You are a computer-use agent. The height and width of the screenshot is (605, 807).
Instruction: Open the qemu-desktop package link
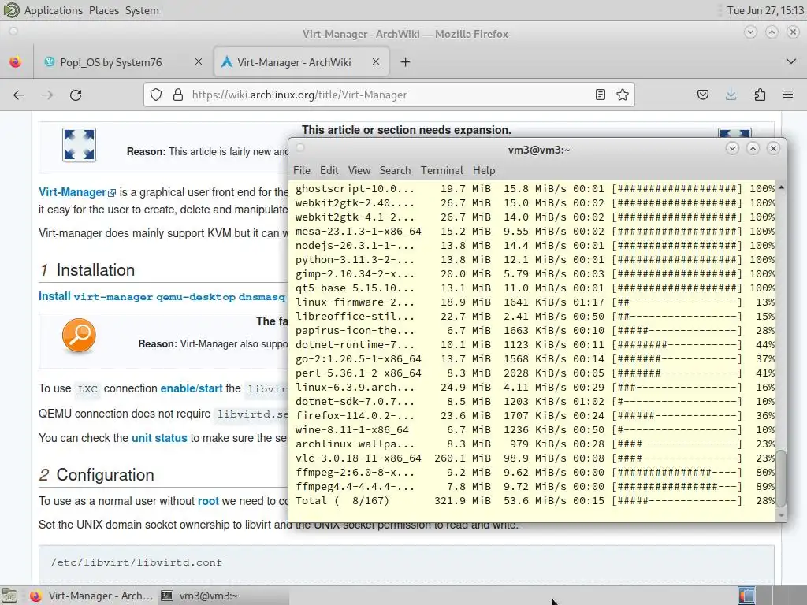point(195,297)
